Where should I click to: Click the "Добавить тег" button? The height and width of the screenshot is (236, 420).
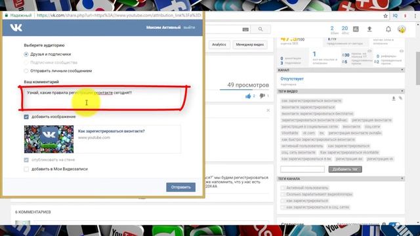coord(345,169)
